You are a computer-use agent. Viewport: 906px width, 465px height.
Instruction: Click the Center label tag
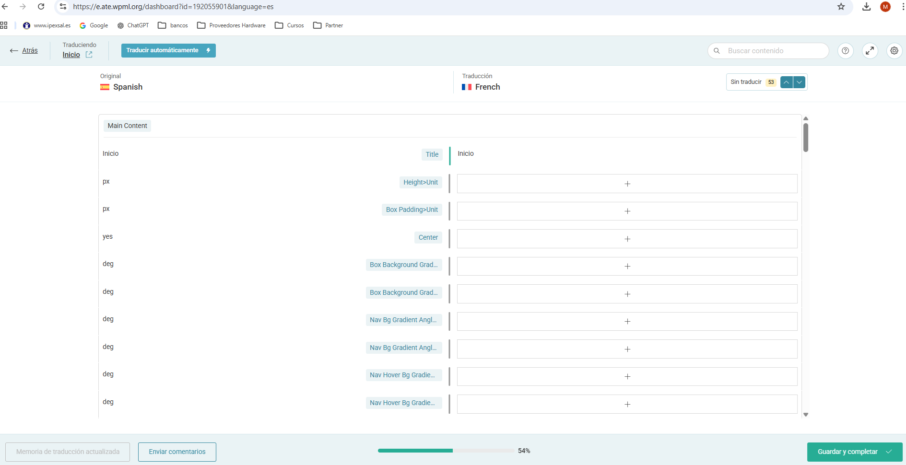pyautogui.click(x=428, y=237)
